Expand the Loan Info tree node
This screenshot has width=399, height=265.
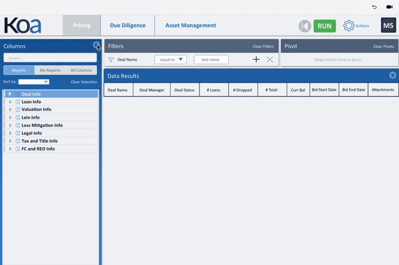pyautogui.click(x=11, y=102)
